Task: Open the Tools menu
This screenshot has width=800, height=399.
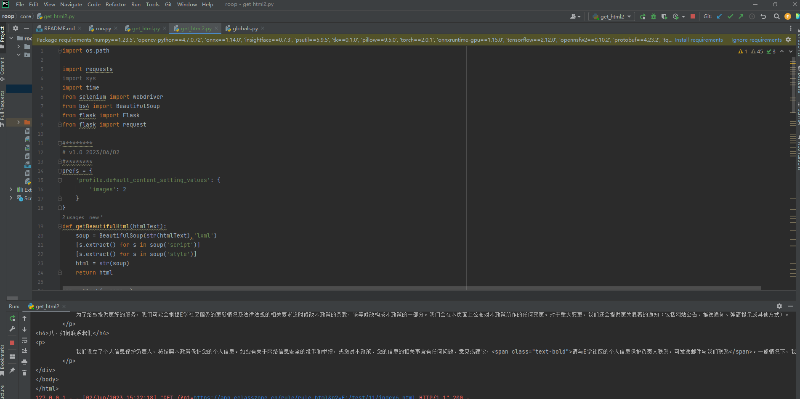Action: pos(153,4)
